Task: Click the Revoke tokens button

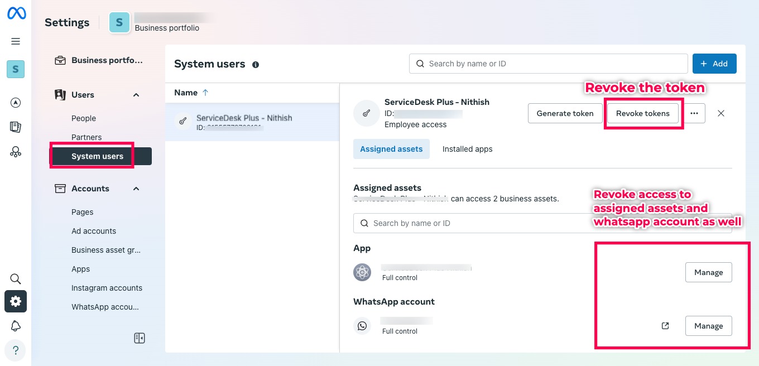Action: (643, 113)
